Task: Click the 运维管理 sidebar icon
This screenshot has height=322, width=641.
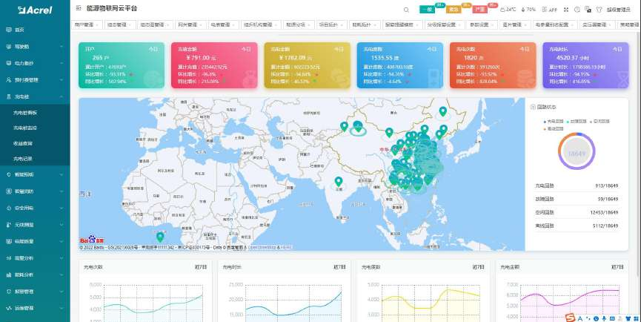Action: pyautogui.click(x=9, y=308)
